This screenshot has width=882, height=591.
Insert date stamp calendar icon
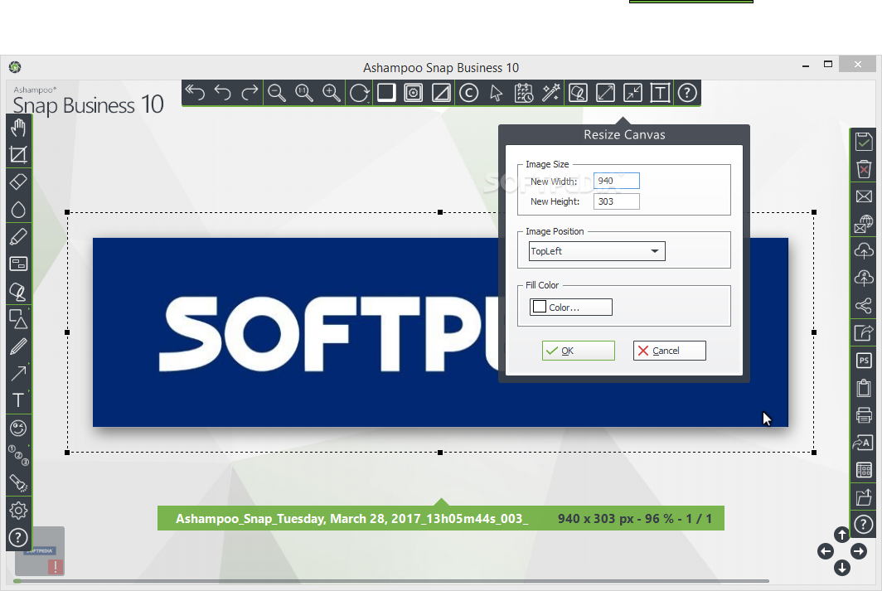pyautogui.click(x=523, y=93)
